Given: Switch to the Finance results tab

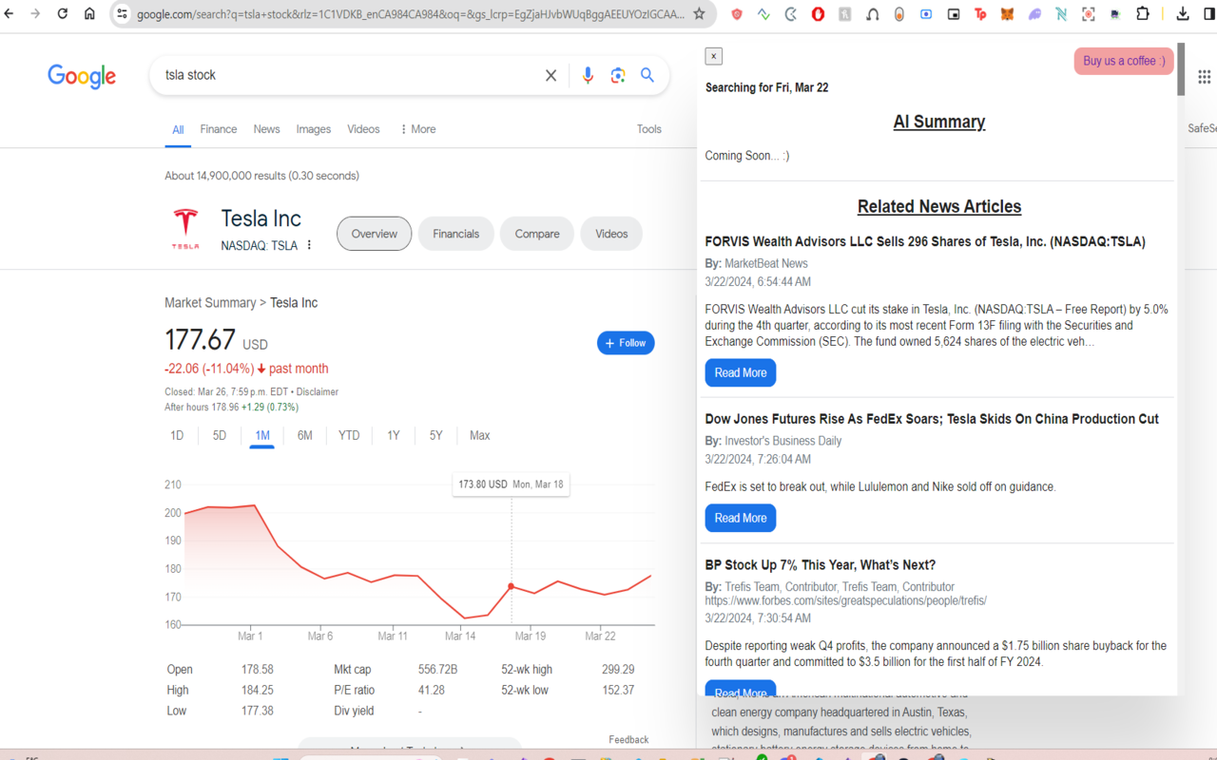Looking at the screenshot, I should (218, 128).
